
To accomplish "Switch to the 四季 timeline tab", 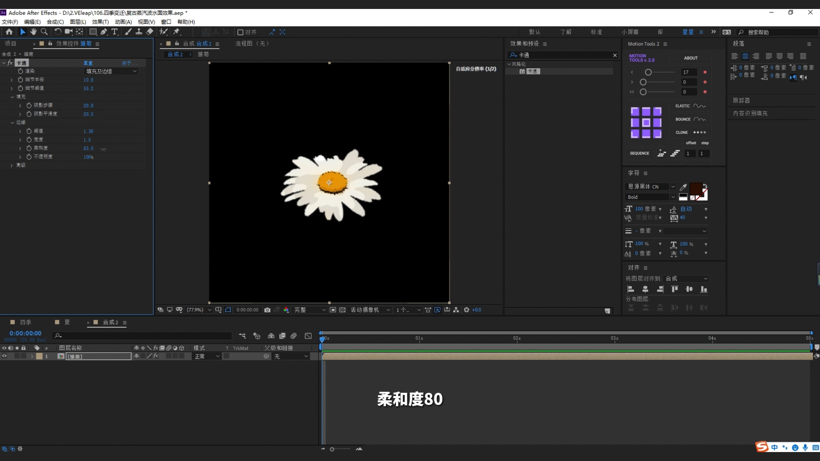I will [26, 322].
